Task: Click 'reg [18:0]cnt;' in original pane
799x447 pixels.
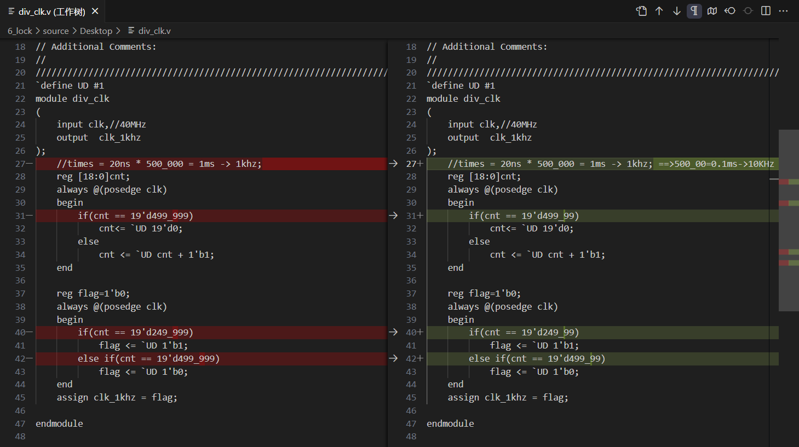Action: pos(93,177)
